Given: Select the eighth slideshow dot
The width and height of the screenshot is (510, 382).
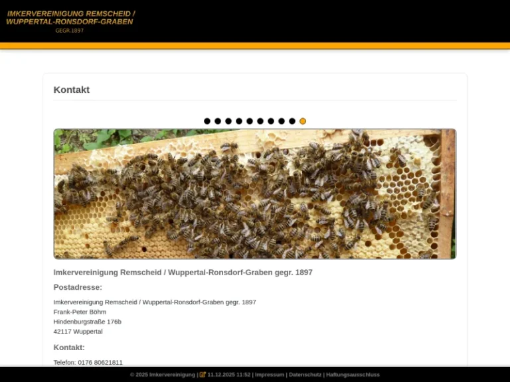Looking at the screenshot, I should tap(282, 121).
